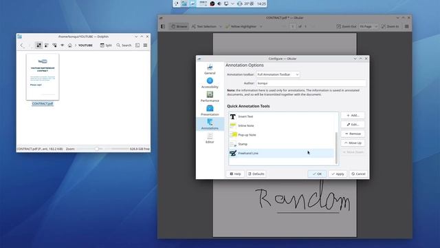
Task: Cancel the Configure Okular dialog
Action: [358, 174]
